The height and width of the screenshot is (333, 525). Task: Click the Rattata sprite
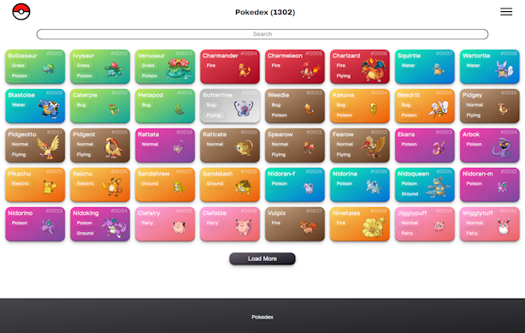click(x=179, y=147)
